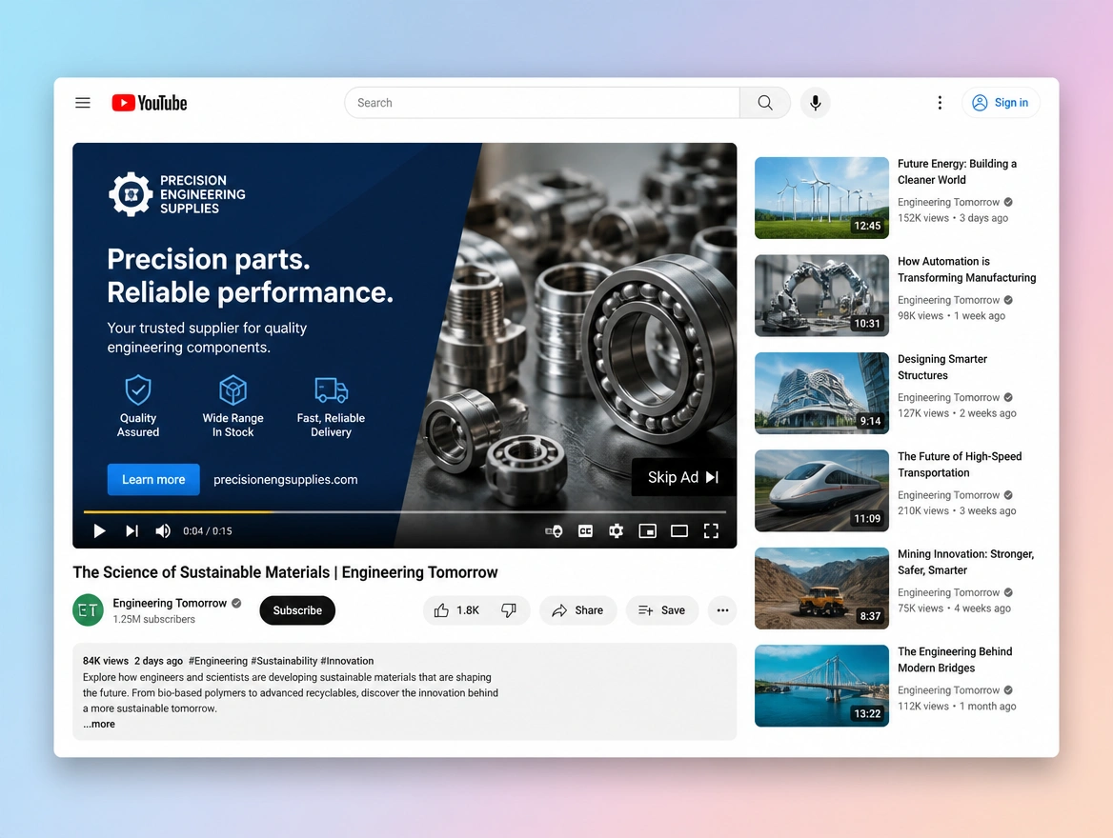
Task: Sign in to YouTube
Action: click(x=1001, y=103)
